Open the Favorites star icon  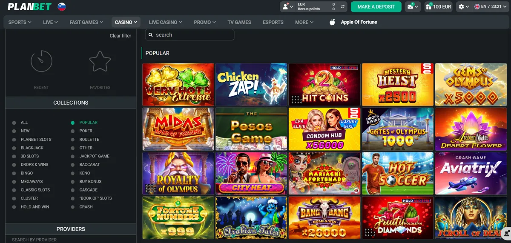[100, 61]
